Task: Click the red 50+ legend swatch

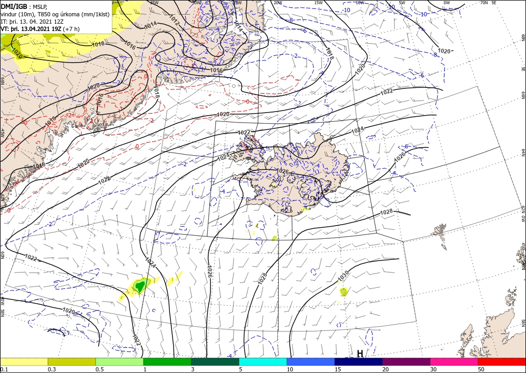Action: pyautogui.click(x=502, y=361)
